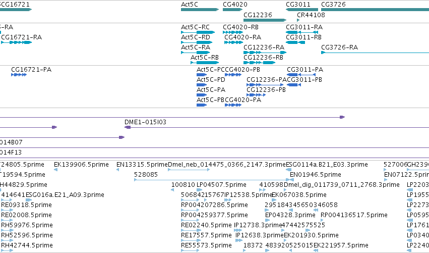The image size is (429, 253).
Task: Click transcript CG12236-RB
Action: point(264,58)
